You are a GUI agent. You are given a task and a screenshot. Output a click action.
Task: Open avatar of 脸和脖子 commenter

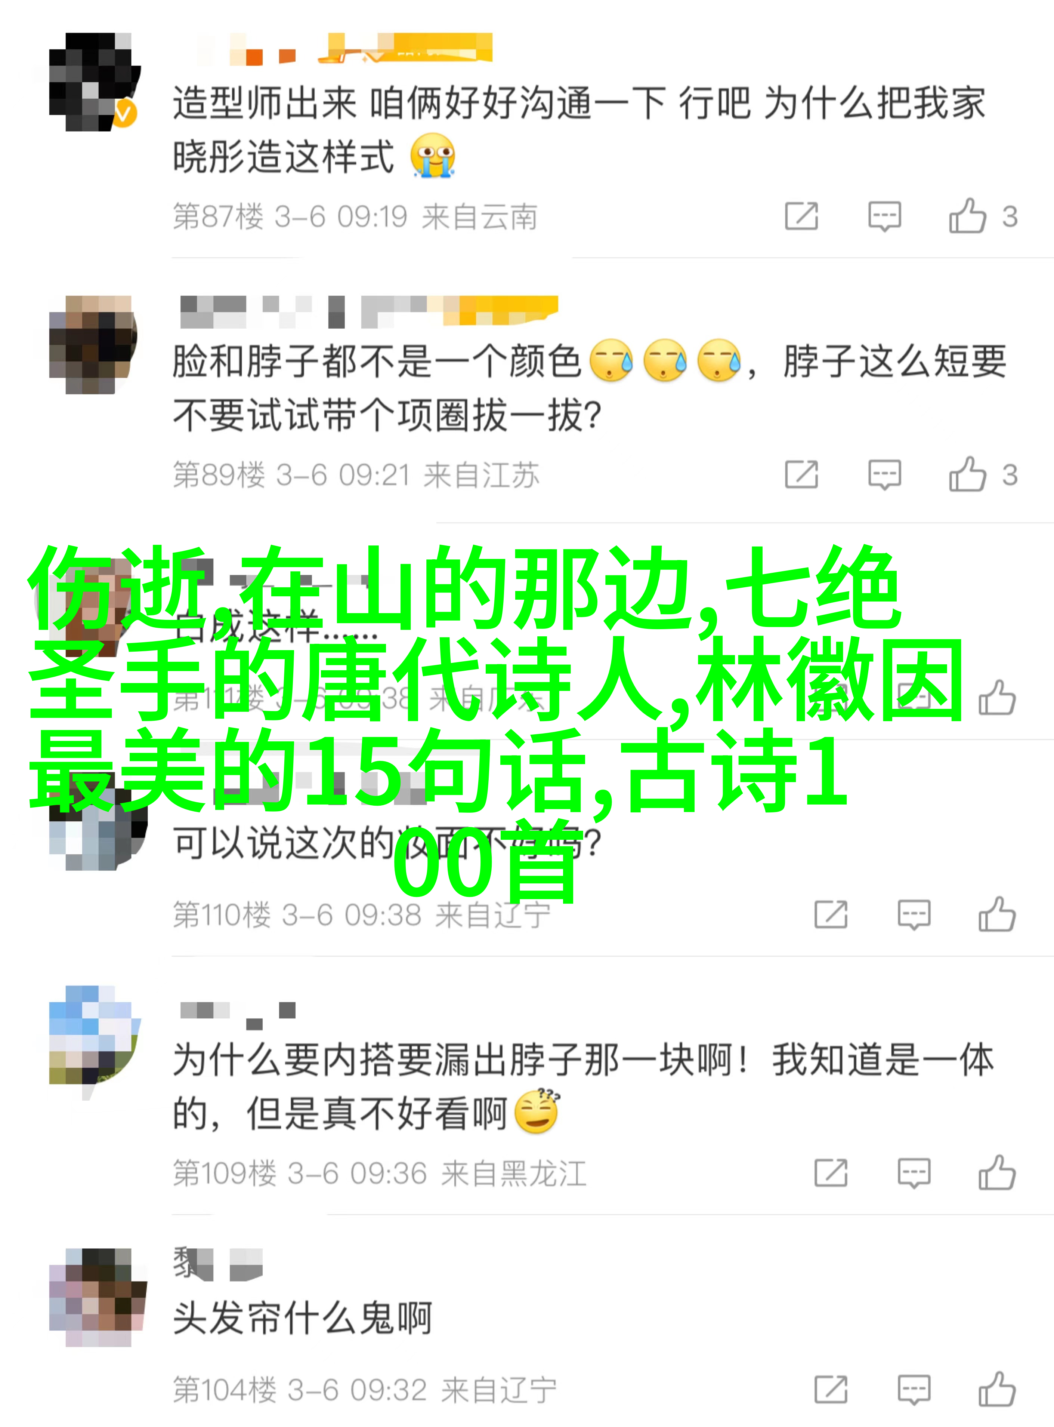pyautogui.click(x=93, y=344)
